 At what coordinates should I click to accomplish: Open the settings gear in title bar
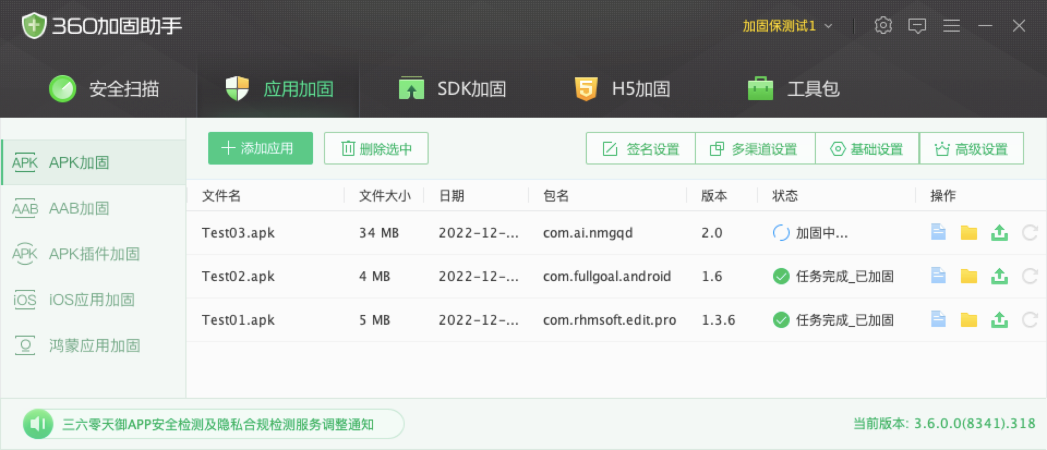pos(883,26)
